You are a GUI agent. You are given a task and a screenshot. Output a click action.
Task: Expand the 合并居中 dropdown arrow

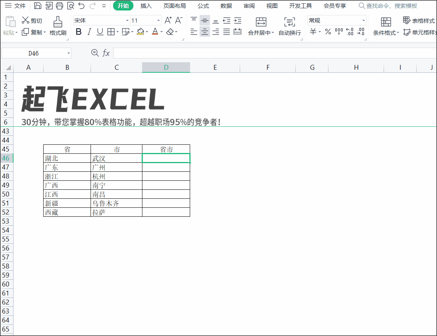(272, 33)
